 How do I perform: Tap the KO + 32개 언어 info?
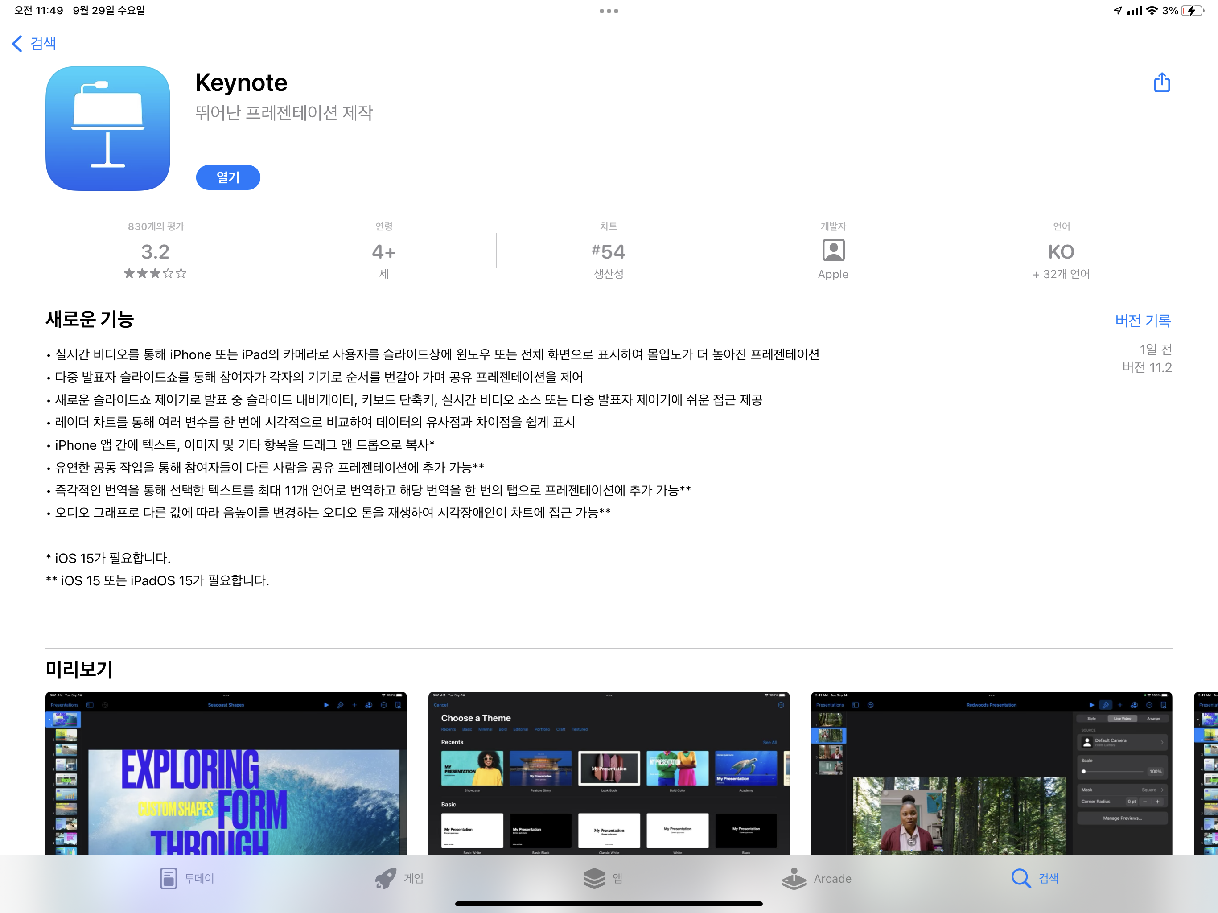click(1061, 259)
